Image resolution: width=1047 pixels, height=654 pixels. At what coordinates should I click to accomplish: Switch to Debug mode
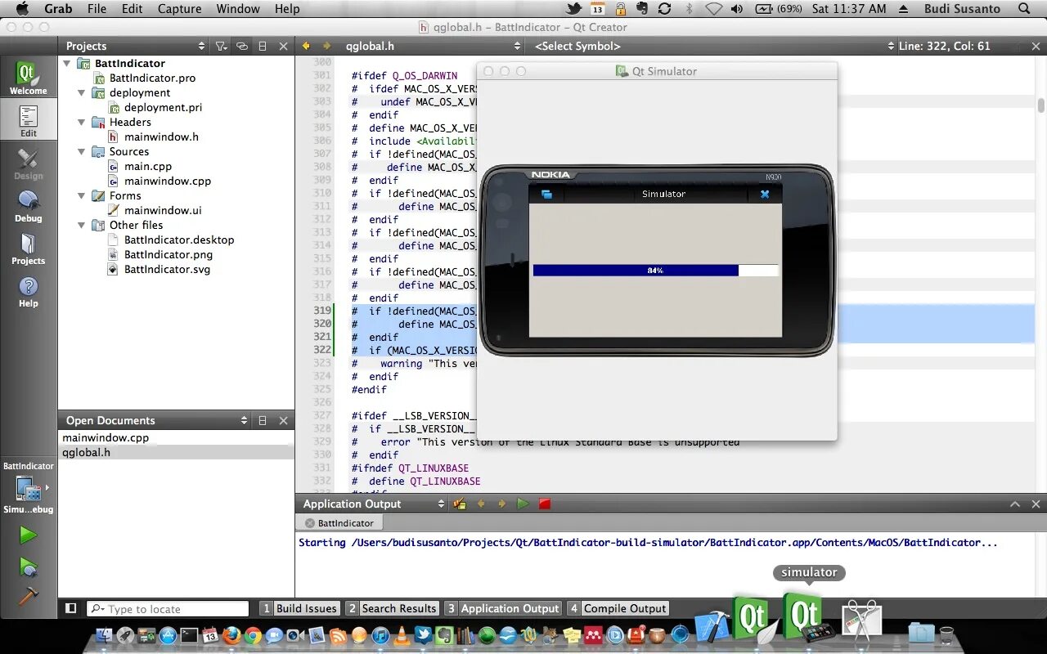pos(28,206)
